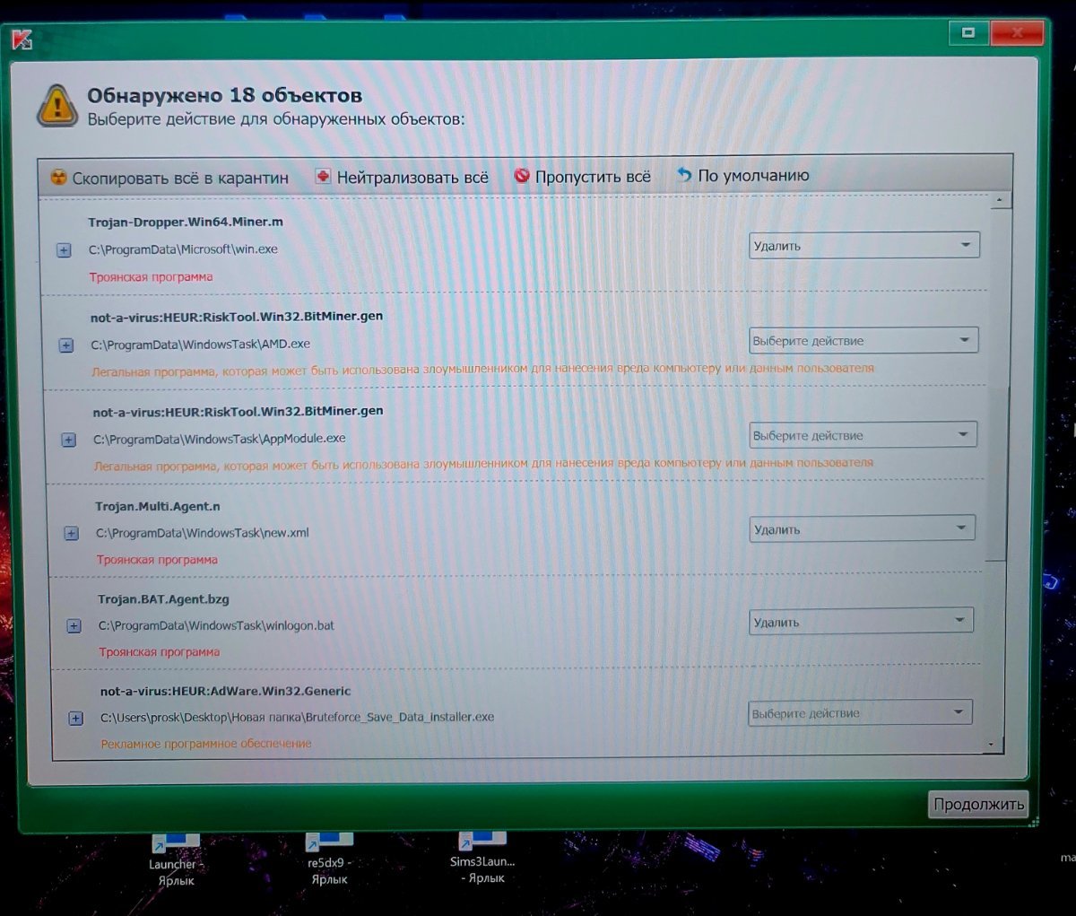Expand the AppModule.exe entry details
Screen dimensions: 1076x916
69,440
